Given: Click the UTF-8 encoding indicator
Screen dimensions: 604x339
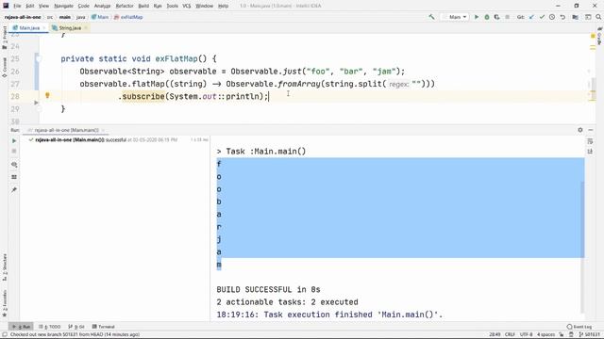Looking at the screenshot, I should tap(526, 334).
